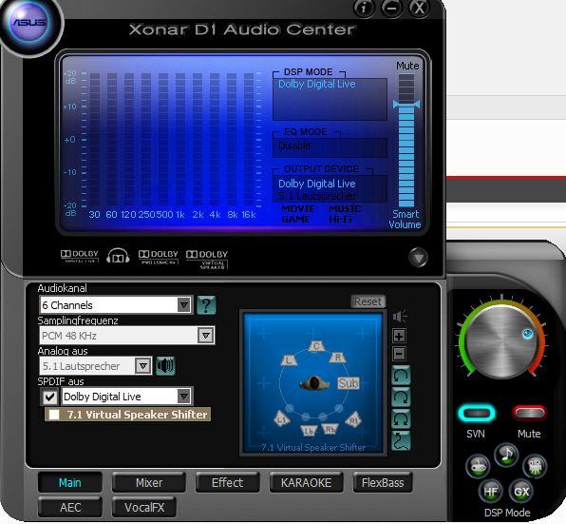This screenshot has height=524, width=566.
Task: Open the information (i) button
Action: click(364, 8)
